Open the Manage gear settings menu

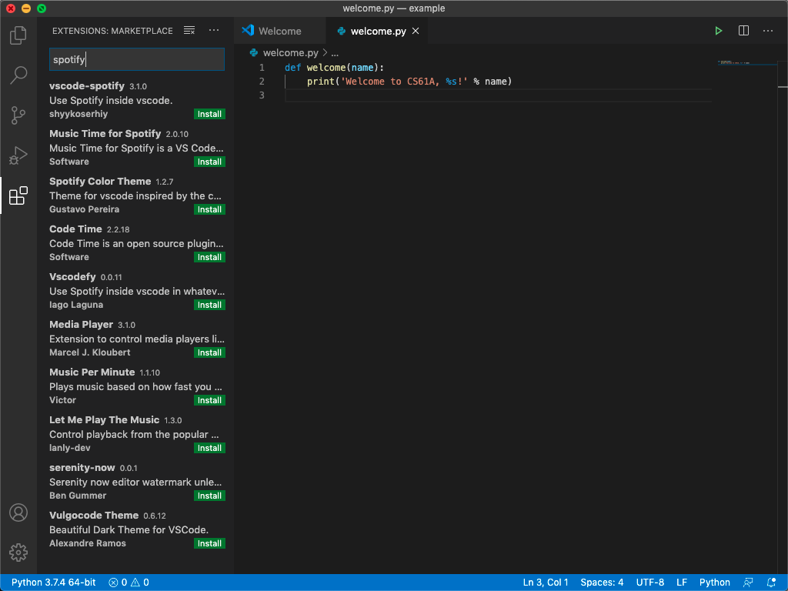18,552
